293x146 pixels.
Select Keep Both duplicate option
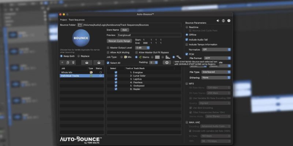pos(61,56)
